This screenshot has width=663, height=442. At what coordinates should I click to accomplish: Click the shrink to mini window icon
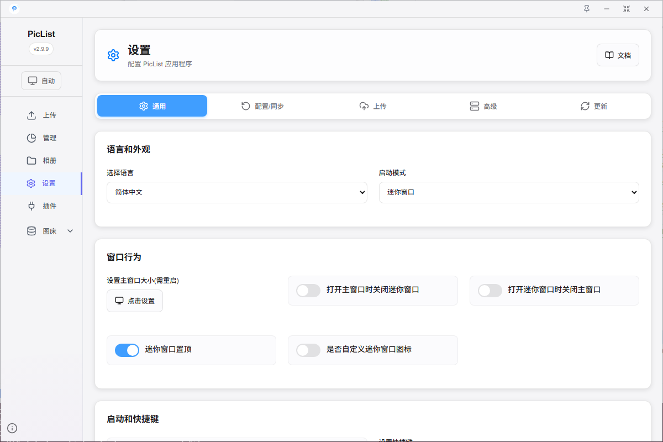point(627,8)
